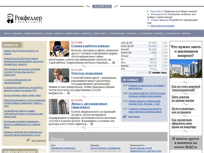
Task: Click the Nasdaq quote row
Action: (144, 66)
